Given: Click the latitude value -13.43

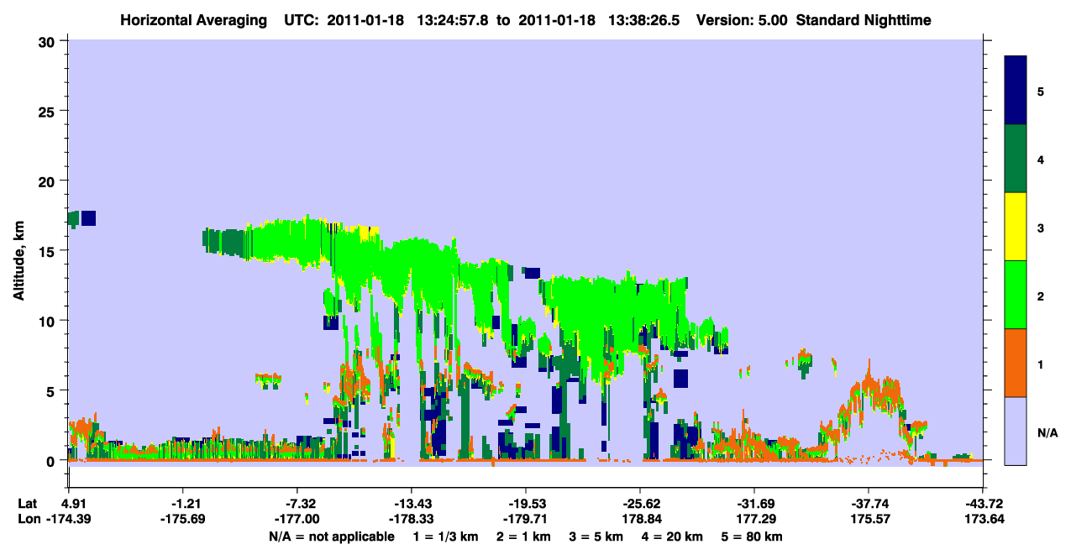Looking at the screenshot, I should pyautogui.click(x=411, y=504).
